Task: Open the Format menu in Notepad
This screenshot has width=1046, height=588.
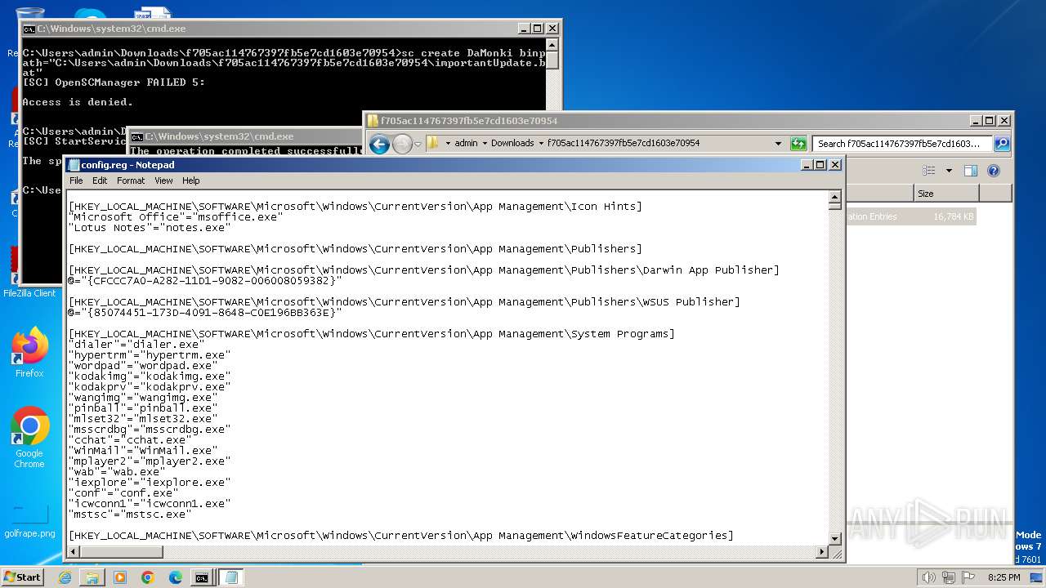Action: click(131, 180)
